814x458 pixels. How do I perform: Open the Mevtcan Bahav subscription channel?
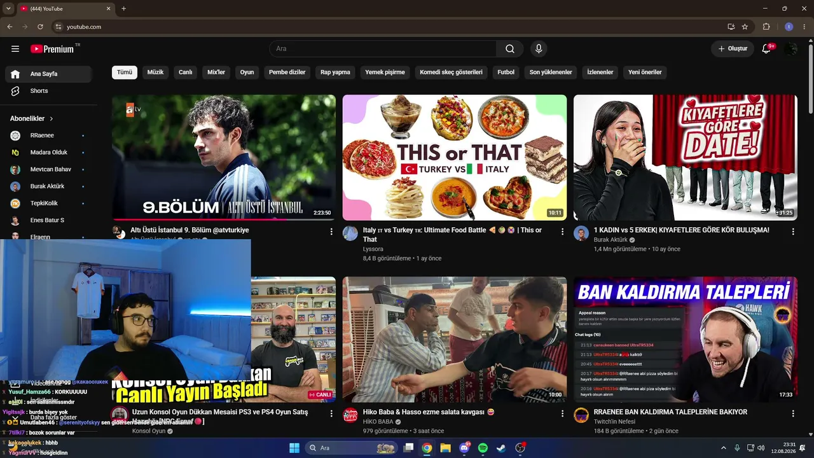48,169
